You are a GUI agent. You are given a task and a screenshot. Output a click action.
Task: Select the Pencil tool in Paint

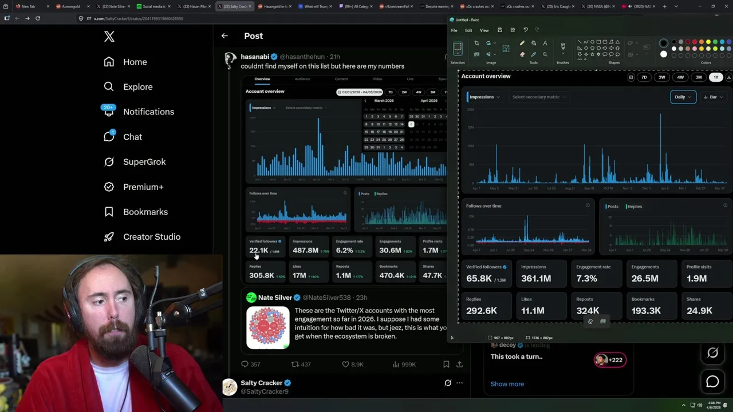pyautogui.click(x=522, y=43)
